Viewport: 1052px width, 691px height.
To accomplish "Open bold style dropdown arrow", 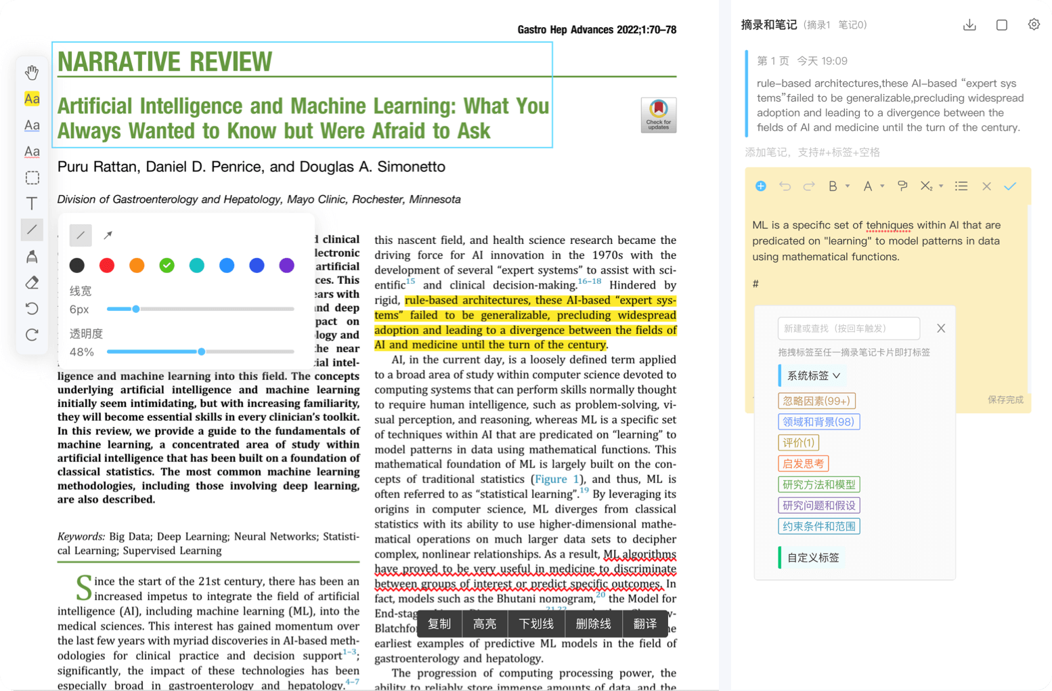I will (x=848, y=186).
